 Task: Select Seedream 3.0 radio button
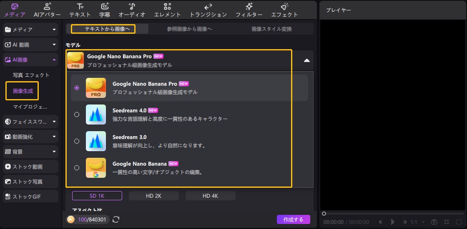pyautogui.click(x=77, y=141)
